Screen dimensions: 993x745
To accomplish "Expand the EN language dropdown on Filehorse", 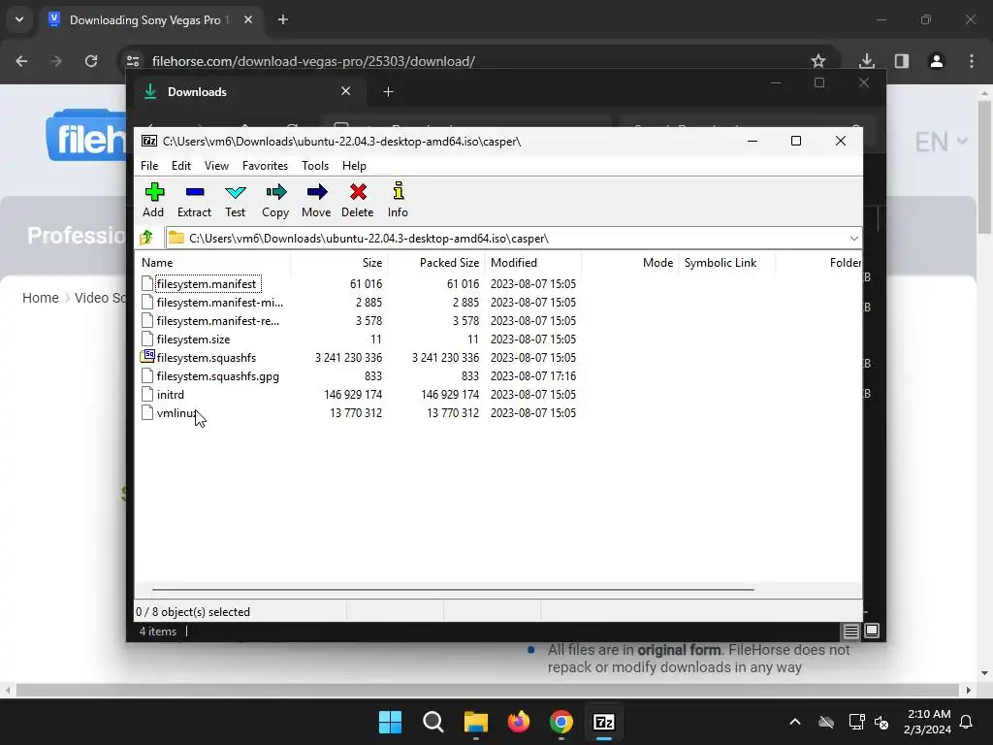I will tap(941, 142).
